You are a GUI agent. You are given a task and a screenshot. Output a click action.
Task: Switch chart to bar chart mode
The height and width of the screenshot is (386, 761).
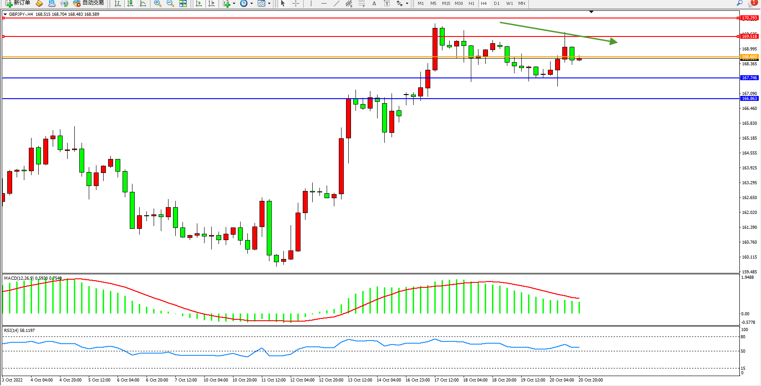118,4
